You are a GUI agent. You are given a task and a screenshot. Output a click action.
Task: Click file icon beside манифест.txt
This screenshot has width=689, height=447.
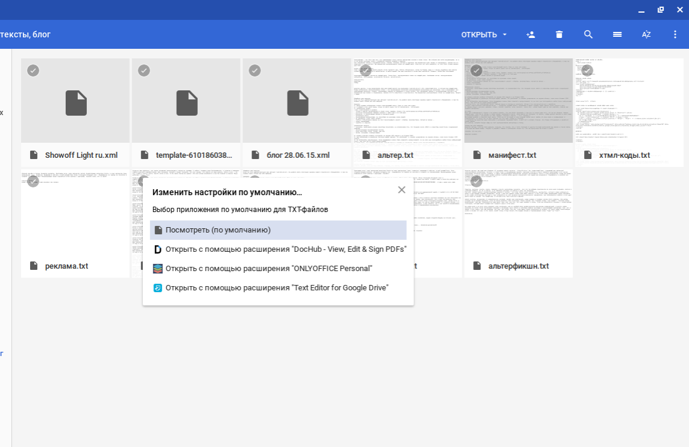tap(477, 155)
